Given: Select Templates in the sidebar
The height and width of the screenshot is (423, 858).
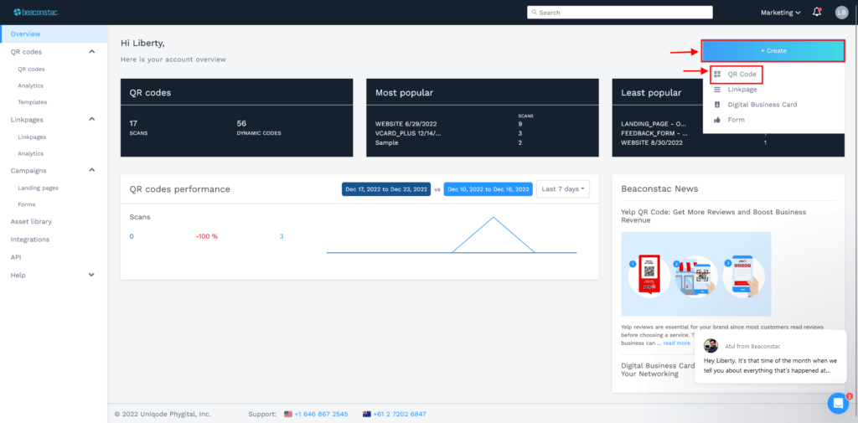Looking at the screenshot, I should [x=33, y=102].
